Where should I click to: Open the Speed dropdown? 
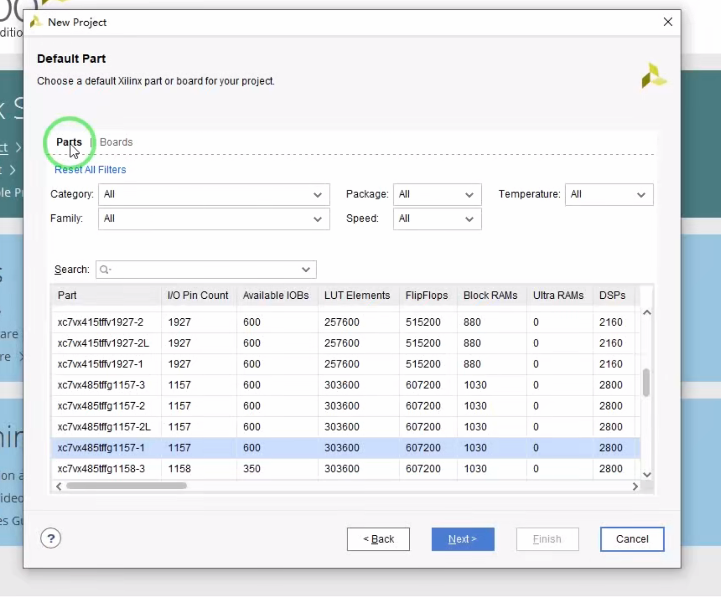pyautogui.click(x=437, y=219)
